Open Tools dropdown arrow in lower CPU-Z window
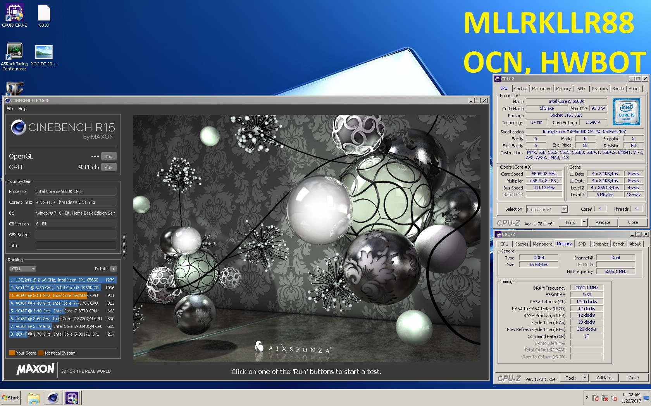Screen dimensions: 651x406 tap(585, 378)
